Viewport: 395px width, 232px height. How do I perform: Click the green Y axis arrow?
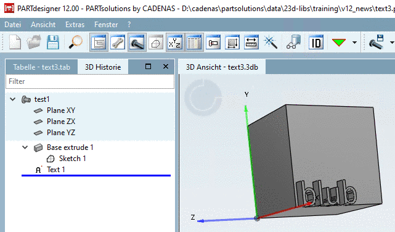(246, 109)
